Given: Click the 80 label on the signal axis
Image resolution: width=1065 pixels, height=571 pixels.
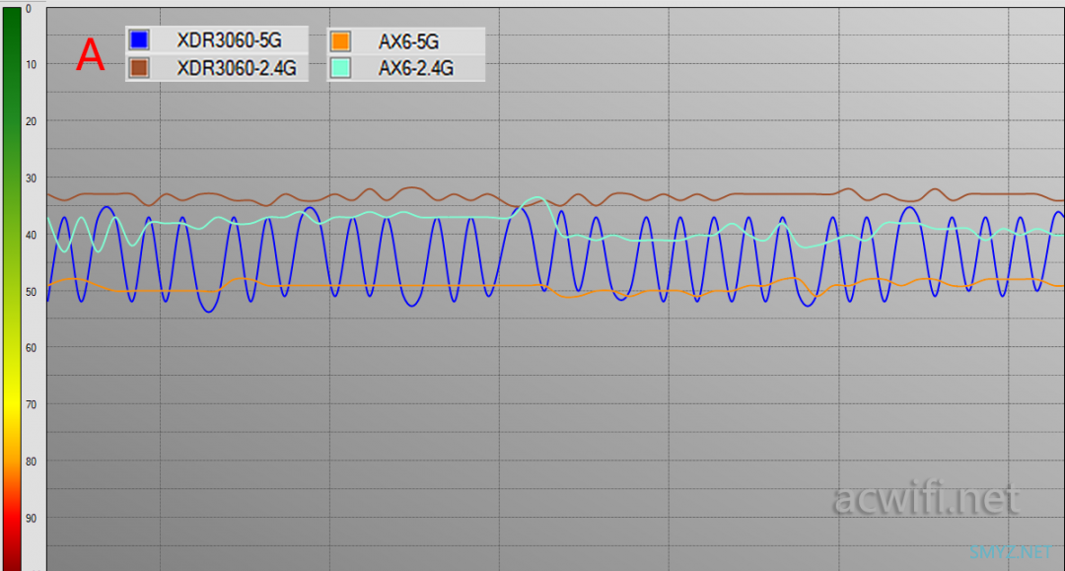Looking at the screenshot, I should (x=31, y=462).
